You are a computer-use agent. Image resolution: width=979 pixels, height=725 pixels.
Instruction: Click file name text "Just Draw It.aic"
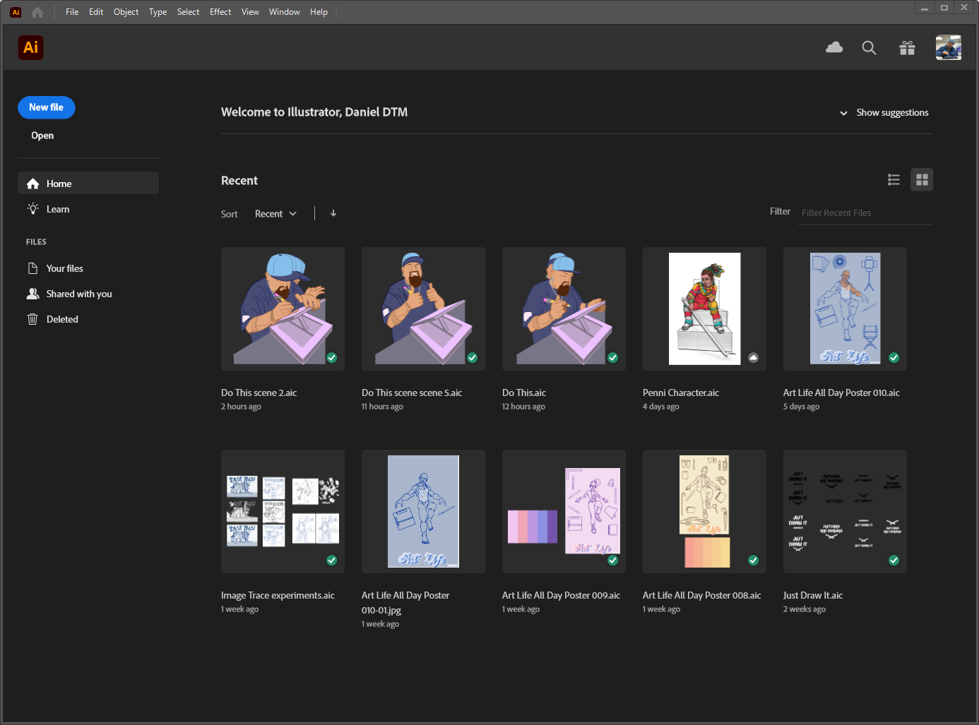tap(813, 596)
